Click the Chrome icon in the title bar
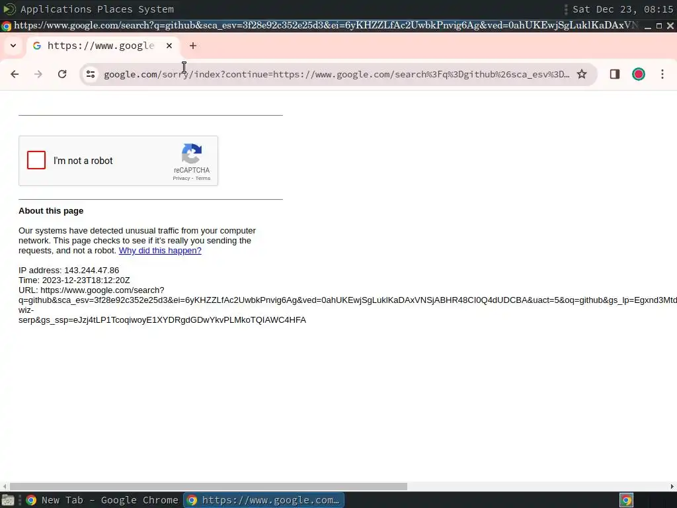 point(6,26)
